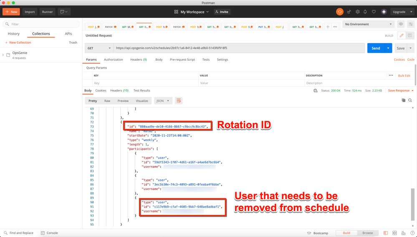
Task: Focus the sidebar Filter search field
Action: pyautogui.click(x=41, y=24)
